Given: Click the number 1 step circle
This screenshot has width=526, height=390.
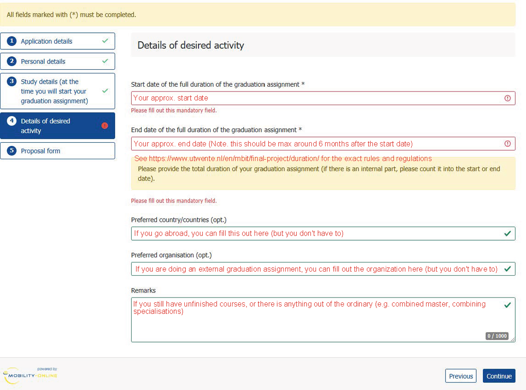Looking at the screenshot, I should point(12,41).
